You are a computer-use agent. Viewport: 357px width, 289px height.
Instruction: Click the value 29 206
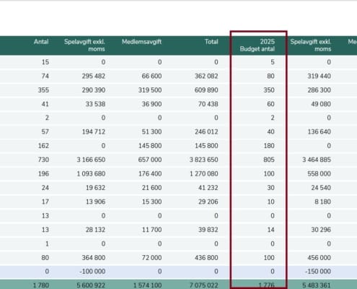click(208, 202)
